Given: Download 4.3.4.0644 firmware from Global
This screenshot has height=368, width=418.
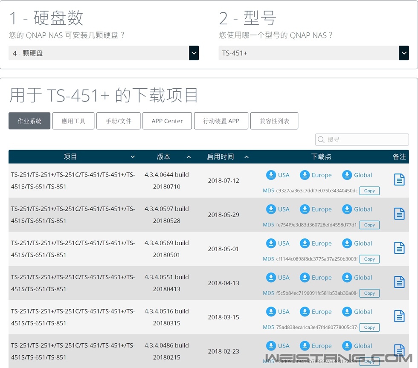Looking at the screenshot, I should 357,175.
